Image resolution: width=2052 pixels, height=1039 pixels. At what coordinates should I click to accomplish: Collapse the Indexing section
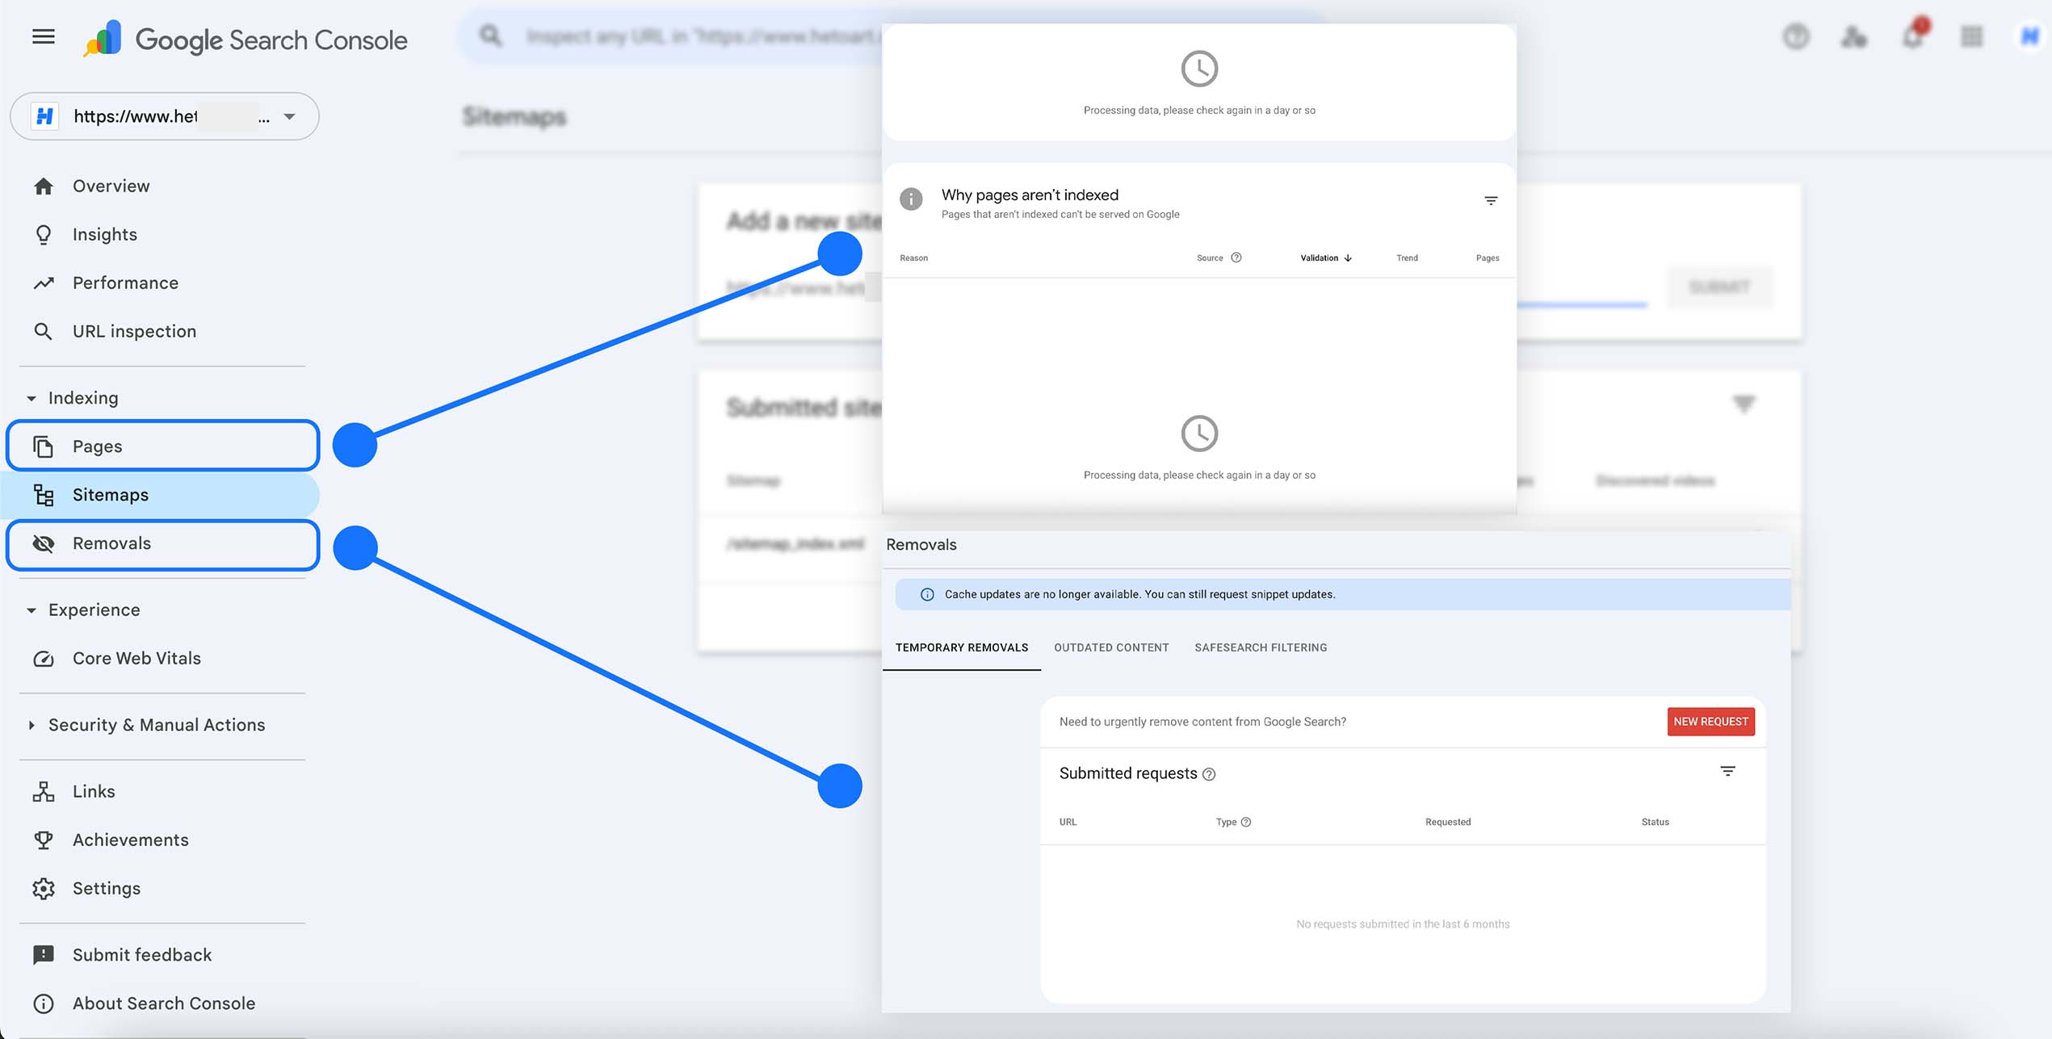click(x=31, y=398)
